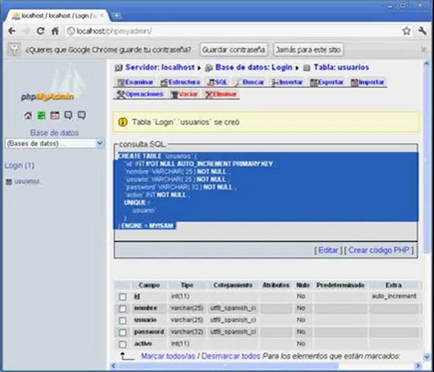The width and height of the screenshot is (434, 372).
Task: Open the browser home page icon
Action: (55, 30)
